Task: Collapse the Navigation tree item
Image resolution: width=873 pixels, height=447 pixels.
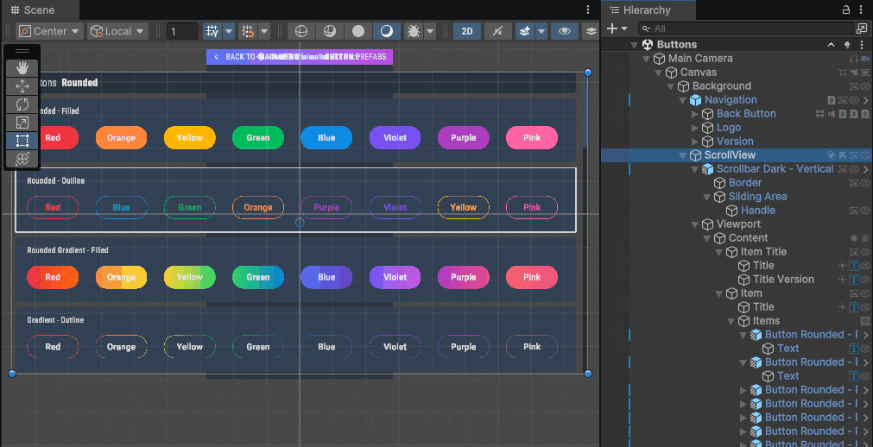Action: (683, 100)
